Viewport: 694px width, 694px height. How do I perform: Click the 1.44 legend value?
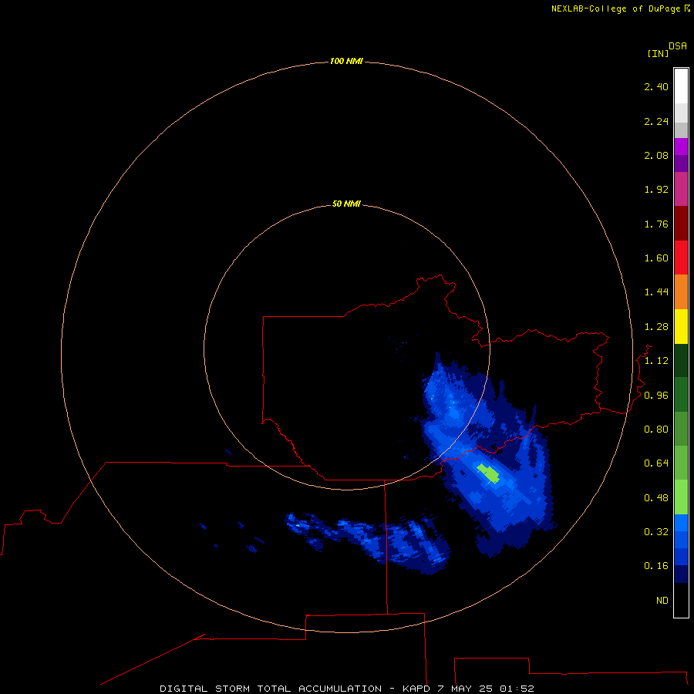coord(656,292)
